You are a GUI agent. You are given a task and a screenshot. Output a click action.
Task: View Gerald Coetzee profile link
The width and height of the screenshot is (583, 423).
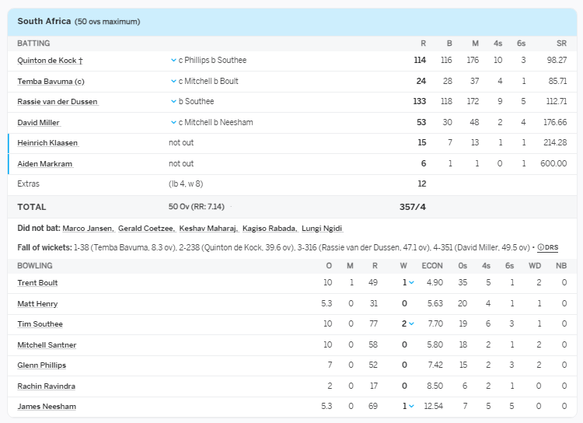click(145, 229)
